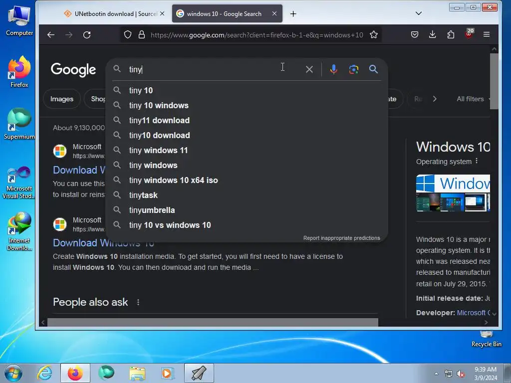The width and height of the screenshot is (511, 383).
Task: Launch Internet Explorer from the taskbar
Action: click(44, 373)
